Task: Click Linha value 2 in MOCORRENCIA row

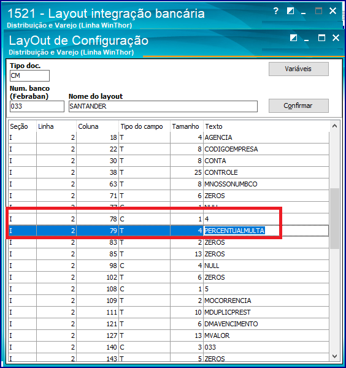Action: click(x=56, y=301)
